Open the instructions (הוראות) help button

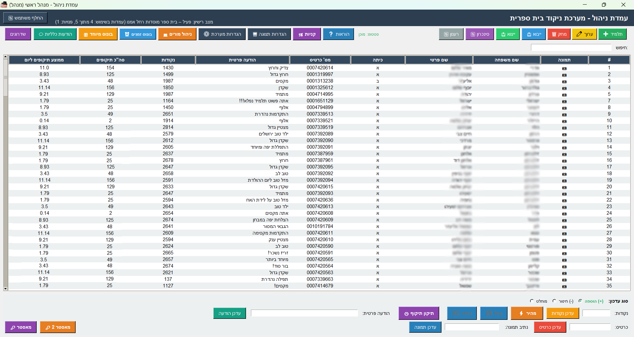coord(338,34)
